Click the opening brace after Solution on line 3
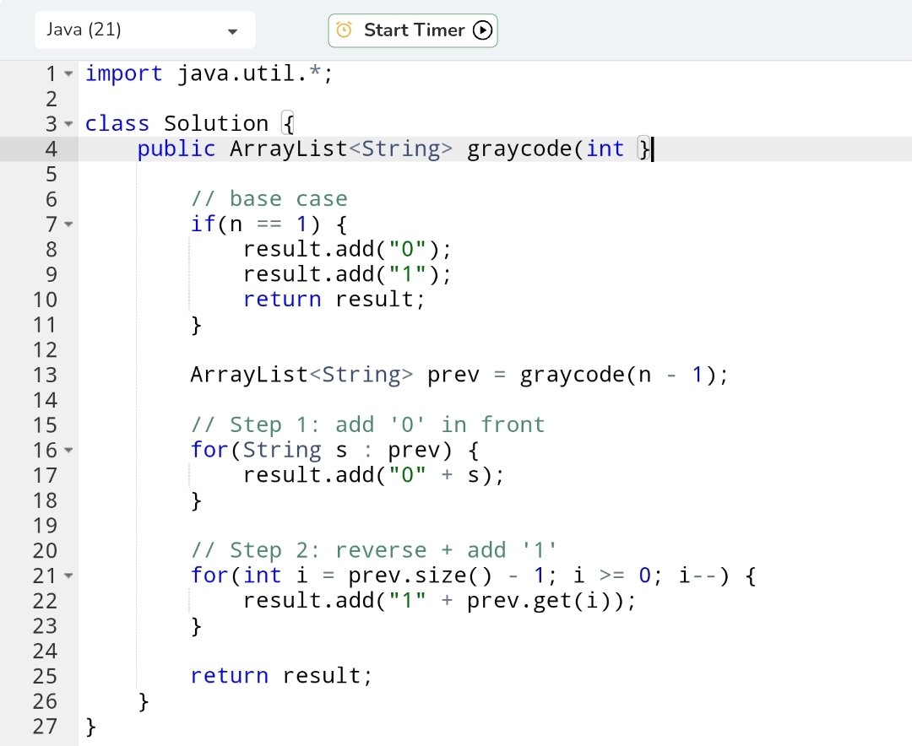The height and width of the screenshot is (746, 912). point(288,124)
